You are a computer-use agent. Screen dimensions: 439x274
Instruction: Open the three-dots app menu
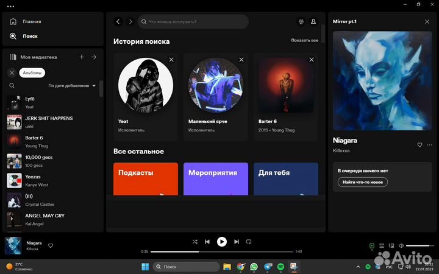(x=10, y=6)
